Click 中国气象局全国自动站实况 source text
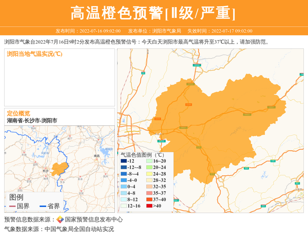308x242 pixels. point(79,229)
